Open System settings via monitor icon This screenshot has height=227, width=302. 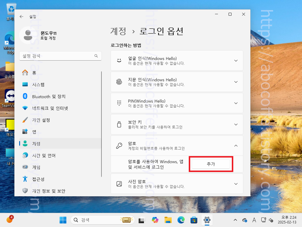point(25,84)
